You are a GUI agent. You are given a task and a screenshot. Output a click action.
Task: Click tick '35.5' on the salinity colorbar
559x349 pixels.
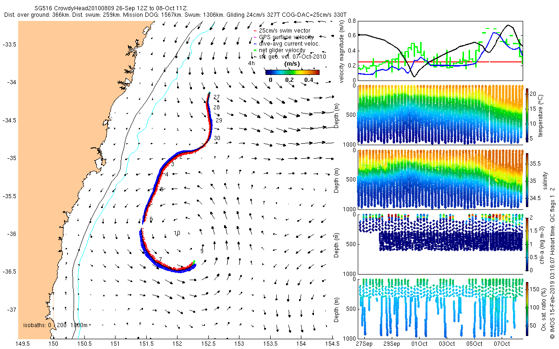tap(536, 164)
